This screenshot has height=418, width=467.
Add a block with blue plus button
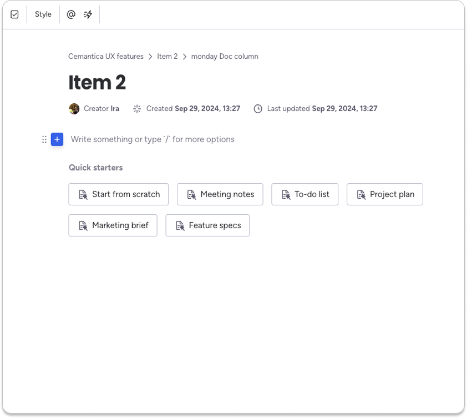(57, 139)
